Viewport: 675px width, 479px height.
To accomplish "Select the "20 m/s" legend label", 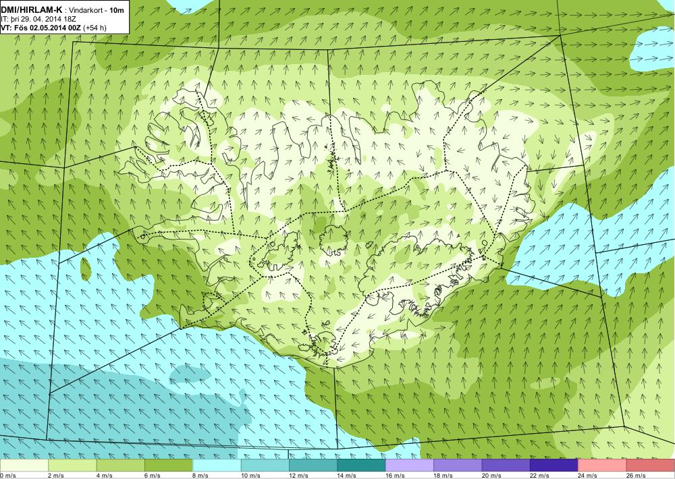I will (491, 475).
